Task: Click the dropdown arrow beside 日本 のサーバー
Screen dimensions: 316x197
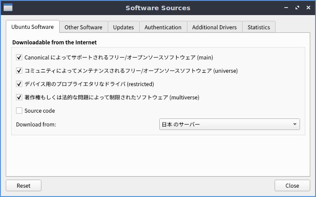Action: (x=295, y=124)
